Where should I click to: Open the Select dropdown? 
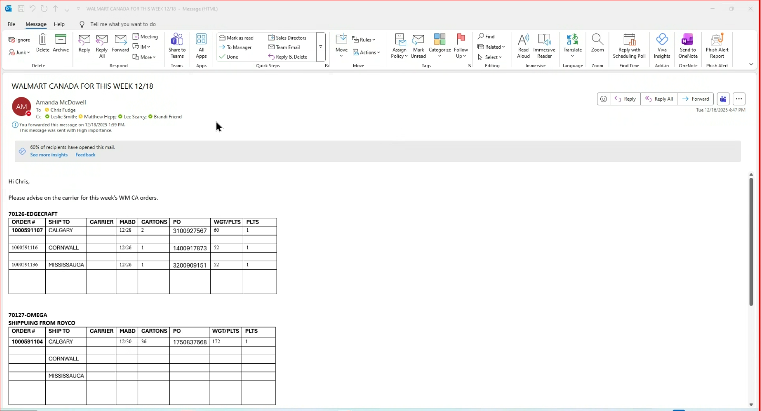(490, 57)
